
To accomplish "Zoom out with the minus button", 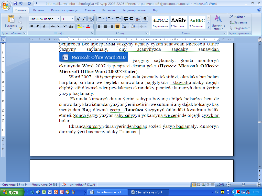I will click(228, 185).
